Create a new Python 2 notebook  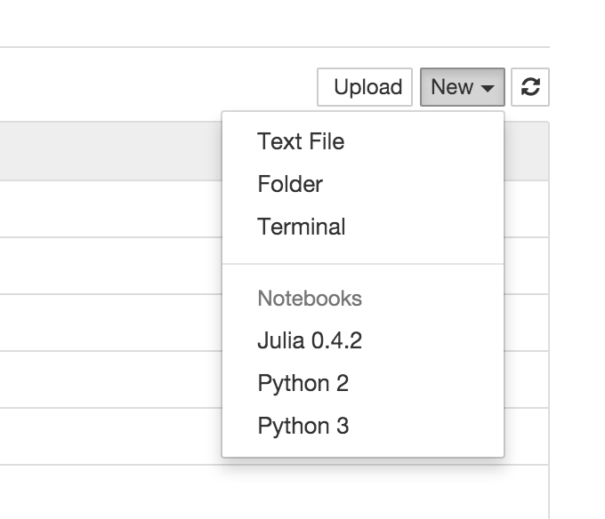363,383
